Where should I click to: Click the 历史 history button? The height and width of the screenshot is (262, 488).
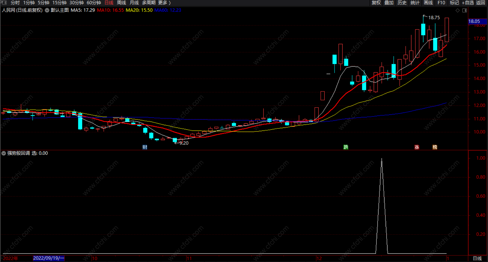point(402,3)
